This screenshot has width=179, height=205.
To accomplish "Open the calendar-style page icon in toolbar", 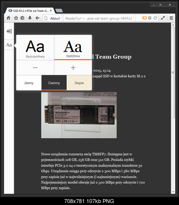I will point(23,18).
